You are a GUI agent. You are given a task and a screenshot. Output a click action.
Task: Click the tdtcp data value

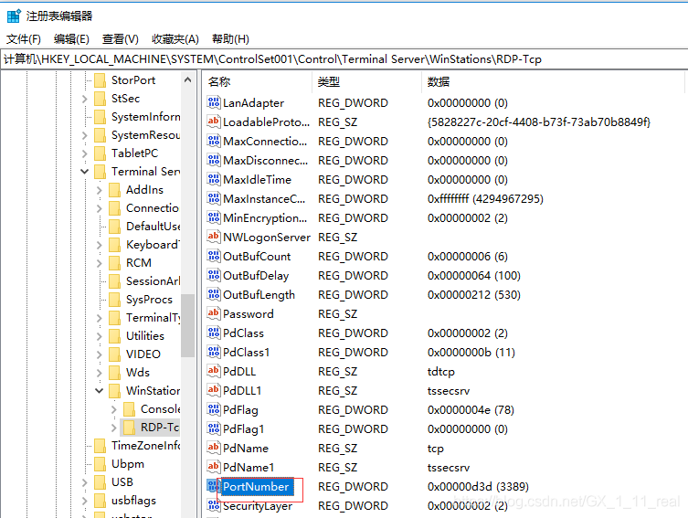[441, 372]
